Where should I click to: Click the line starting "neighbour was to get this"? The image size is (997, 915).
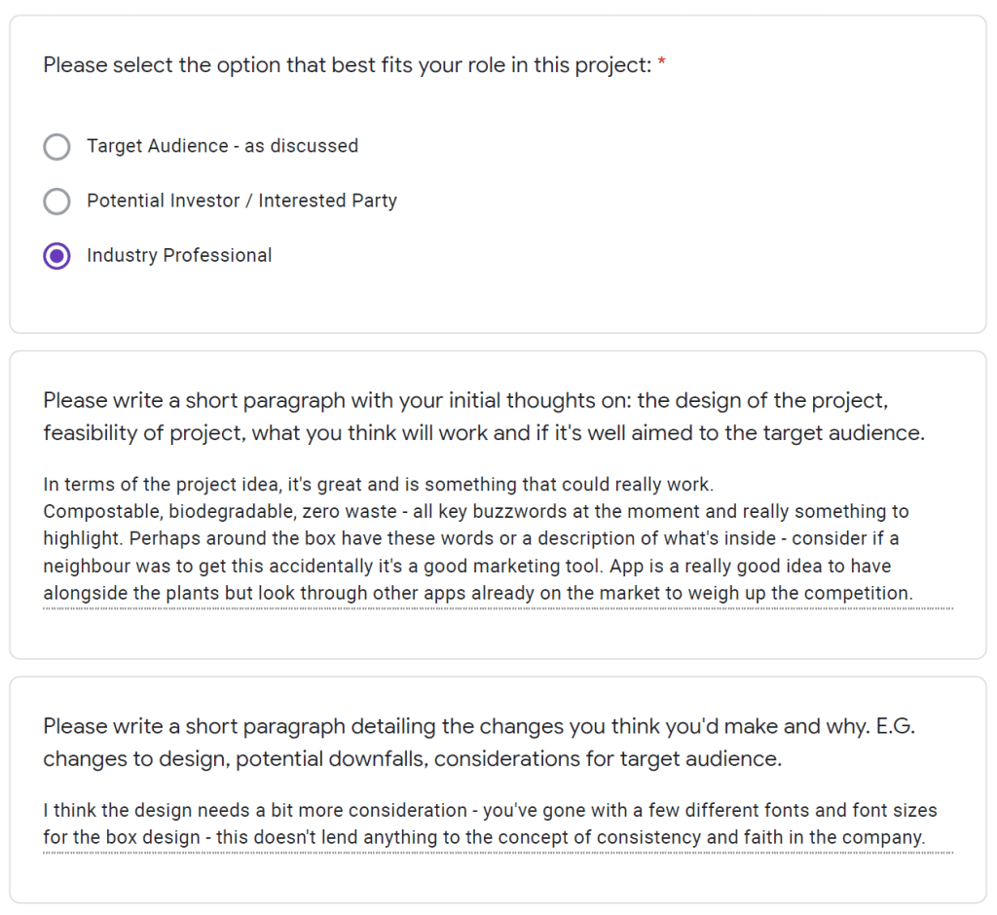pos(466,566)
